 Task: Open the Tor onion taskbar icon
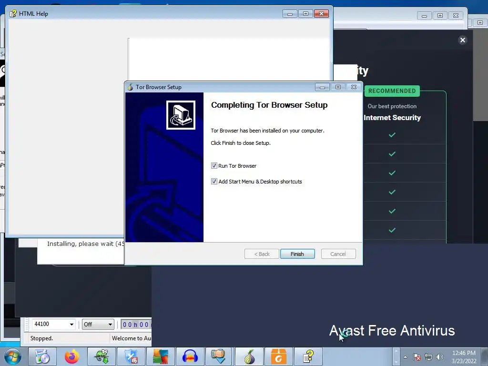pyautogui.click(x=249, y=356)
